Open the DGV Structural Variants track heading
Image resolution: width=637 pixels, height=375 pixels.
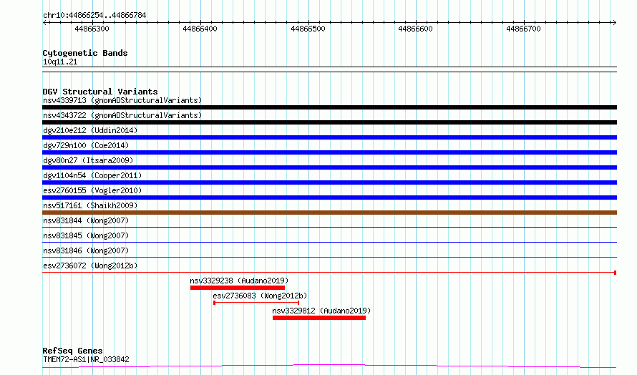(100, 92)
